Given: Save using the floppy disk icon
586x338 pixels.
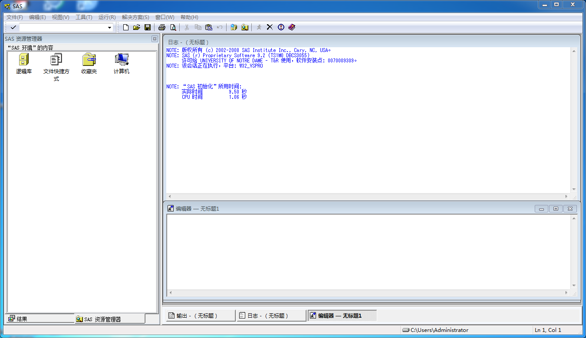Looking at the screenshot, I should (148, 27).
